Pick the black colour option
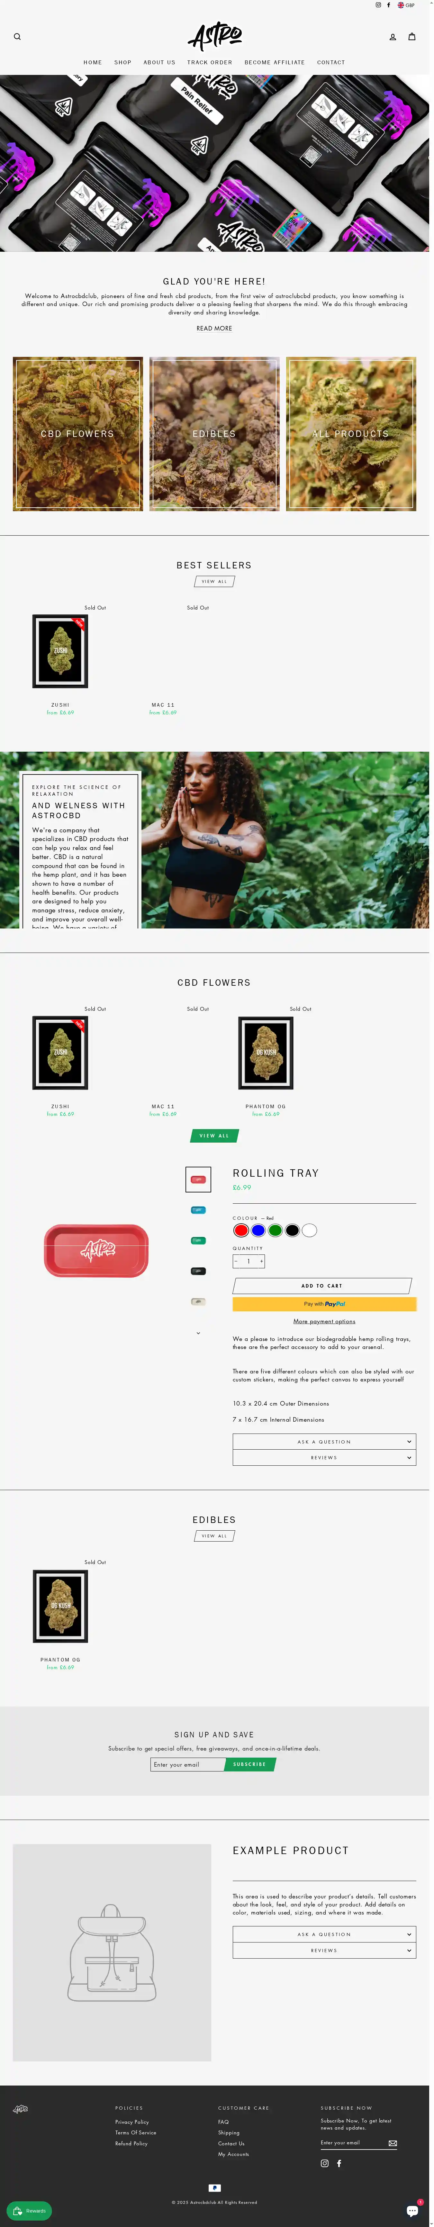The width and height of the screenshot is (434, 2227). click(292, 1230)
